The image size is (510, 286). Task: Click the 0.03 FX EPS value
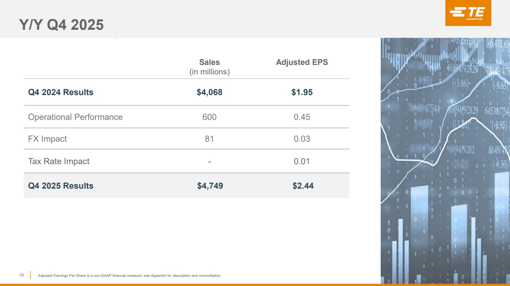click(x=301, y=139)
